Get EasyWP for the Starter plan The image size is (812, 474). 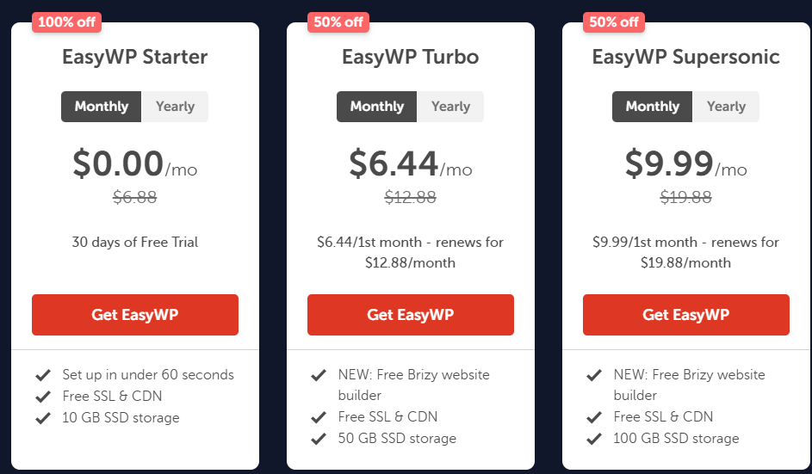tap(135, 315)
